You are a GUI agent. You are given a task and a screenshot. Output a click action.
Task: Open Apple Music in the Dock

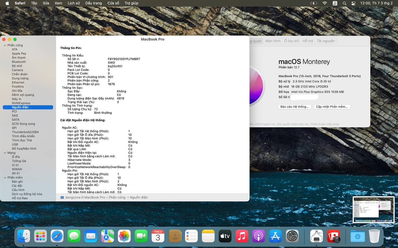tap(242, 236)
